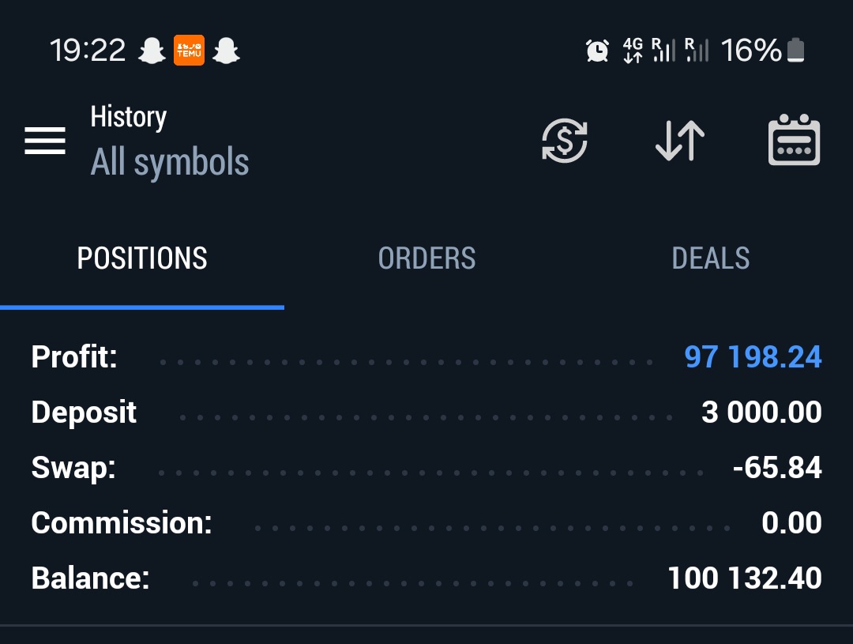Select the Positions tab
This screenshot has width=853, height=644.
pos(142,258)
